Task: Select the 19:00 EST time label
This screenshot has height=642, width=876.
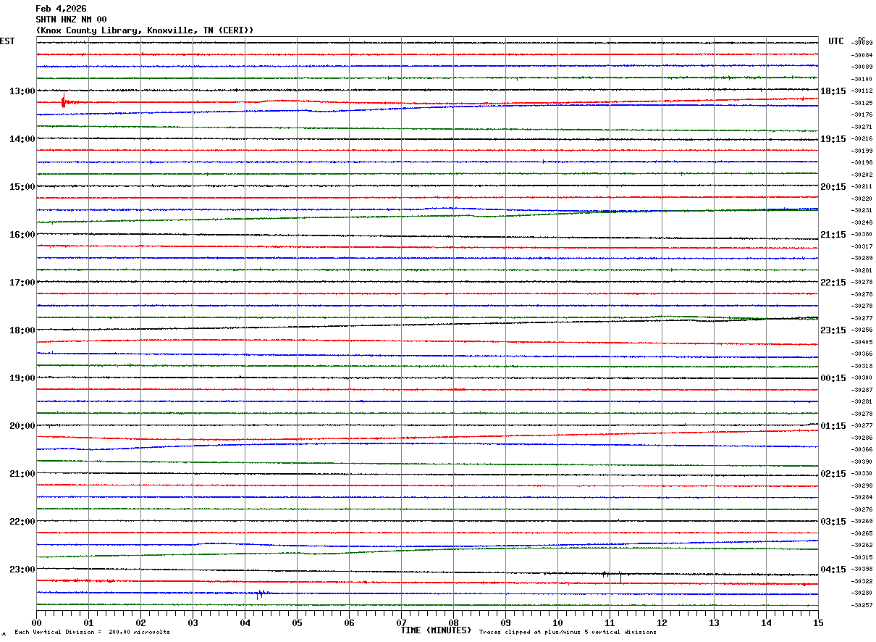Action: (22, 378)
